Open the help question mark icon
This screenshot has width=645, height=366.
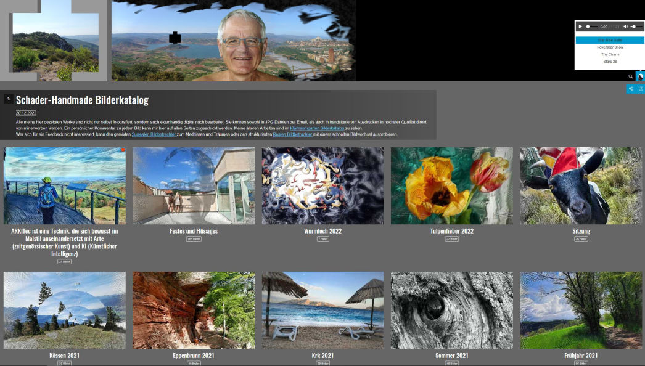[x=641, y=89]
